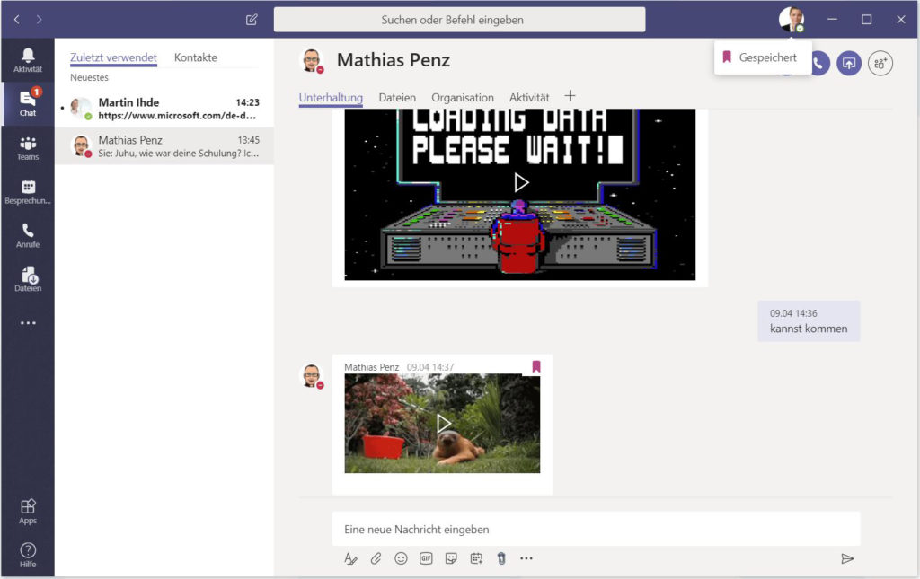Open the Teams section in the sidebar
The image size is (920, 579).
pyautogui.click(x=28, y=148)
